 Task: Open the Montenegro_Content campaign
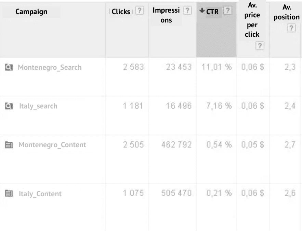[52, 145]
